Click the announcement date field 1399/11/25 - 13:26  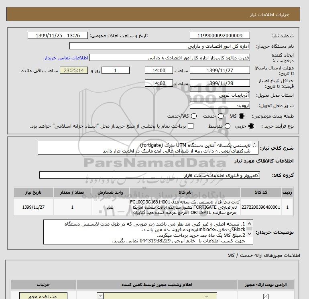point(58,35)
